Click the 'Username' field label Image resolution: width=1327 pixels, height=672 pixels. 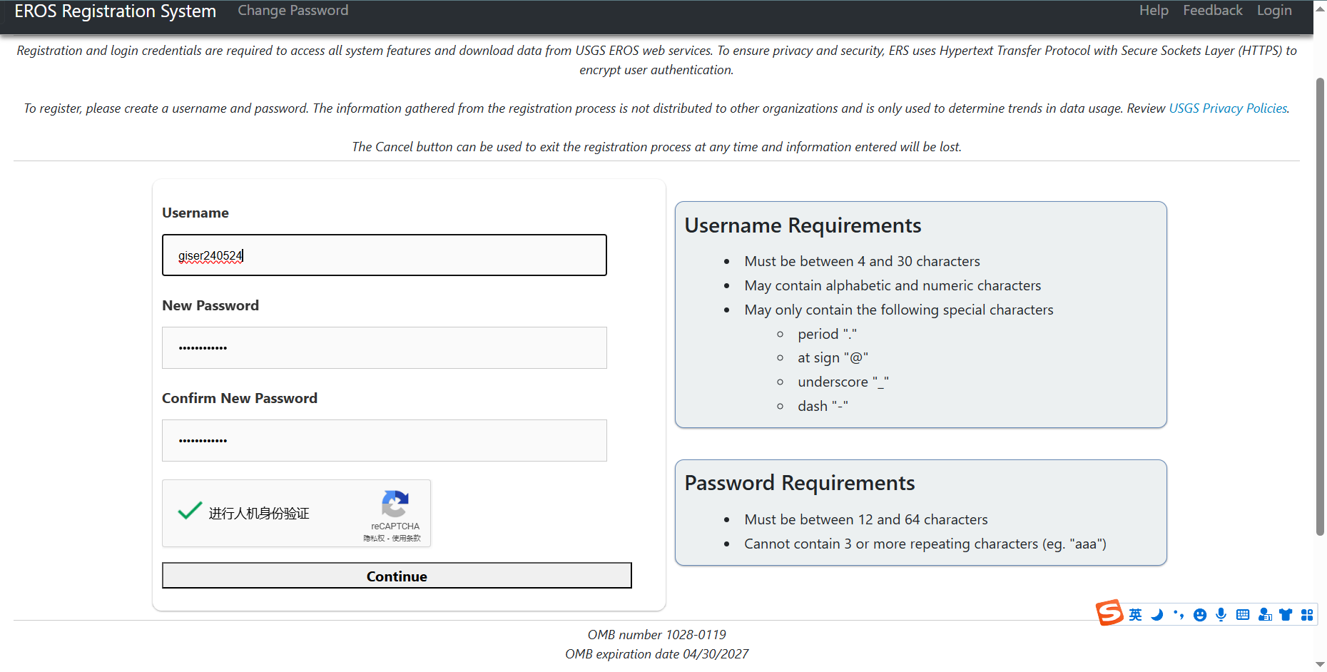click(195, 213)
